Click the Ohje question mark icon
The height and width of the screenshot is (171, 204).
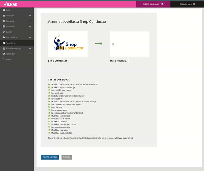[x=4, y=59]
